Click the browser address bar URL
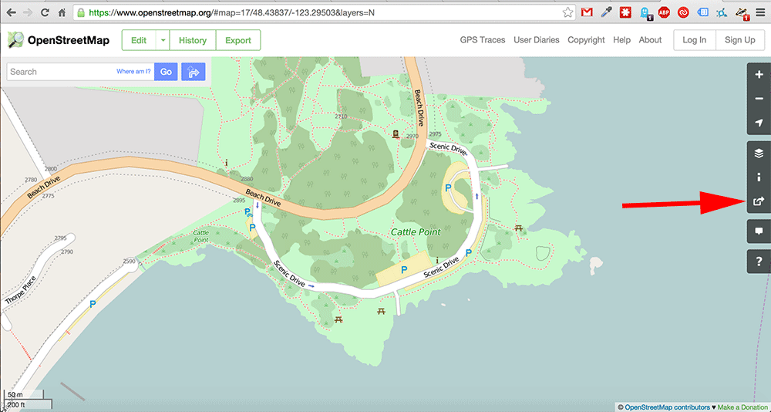Viewport: 771px width, 412px height. [231, 13]
